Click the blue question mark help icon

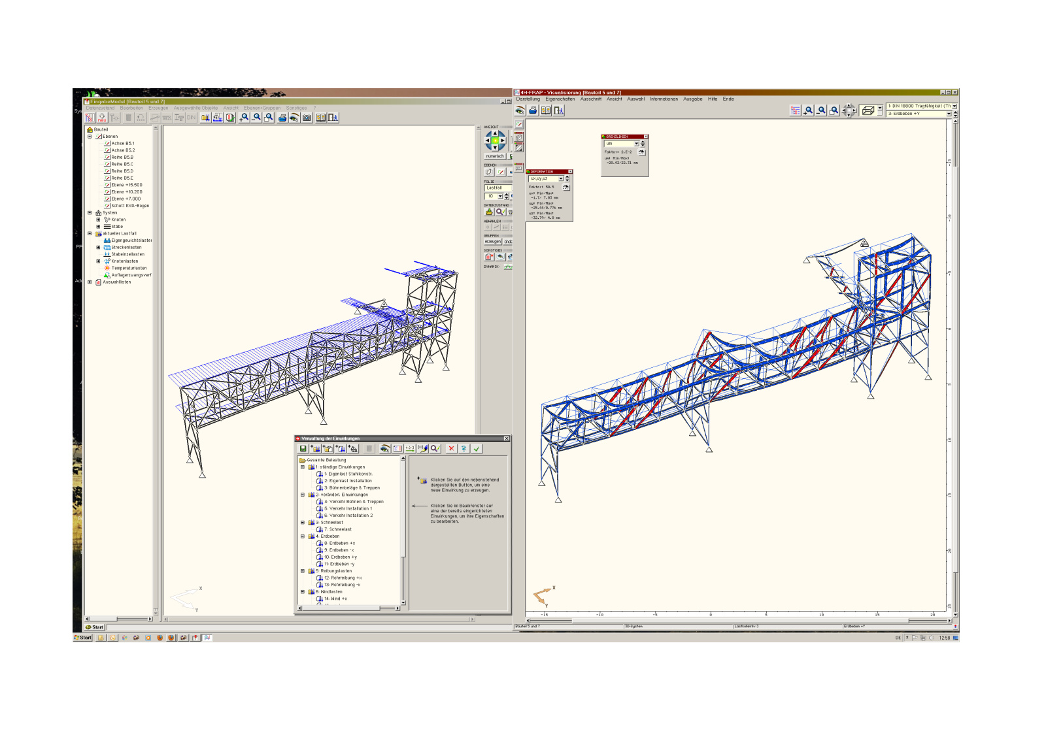pos(464,449)
